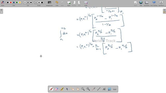This screenshot has height=93, width=166.
Task: Select the Eraser tool
Action: coord(57,89)
